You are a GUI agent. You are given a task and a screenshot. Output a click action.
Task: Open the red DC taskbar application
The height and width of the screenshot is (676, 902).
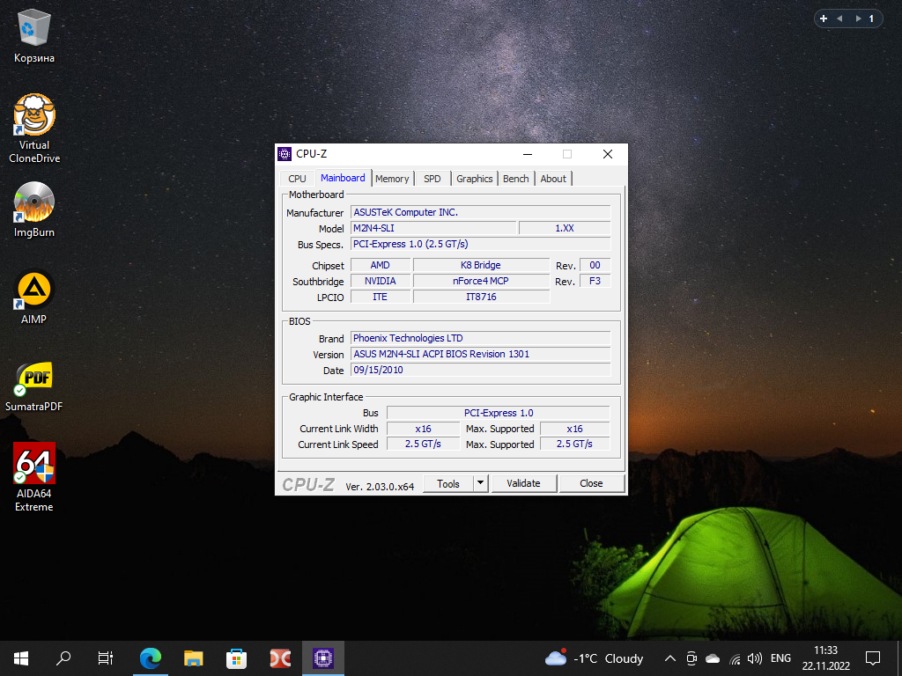pos(280,658)
